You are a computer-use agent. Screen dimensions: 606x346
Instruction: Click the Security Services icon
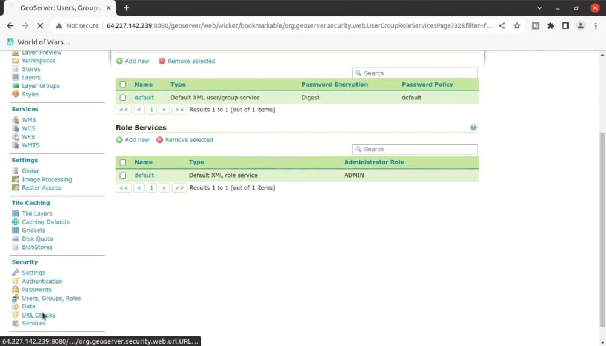[16, 324]
